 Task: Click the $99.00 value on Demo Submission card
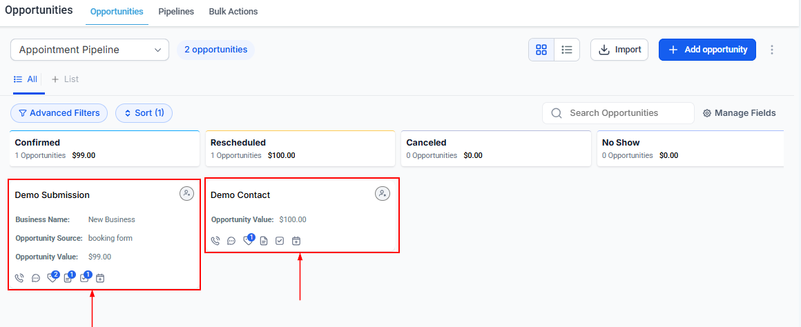coord(99,257)
